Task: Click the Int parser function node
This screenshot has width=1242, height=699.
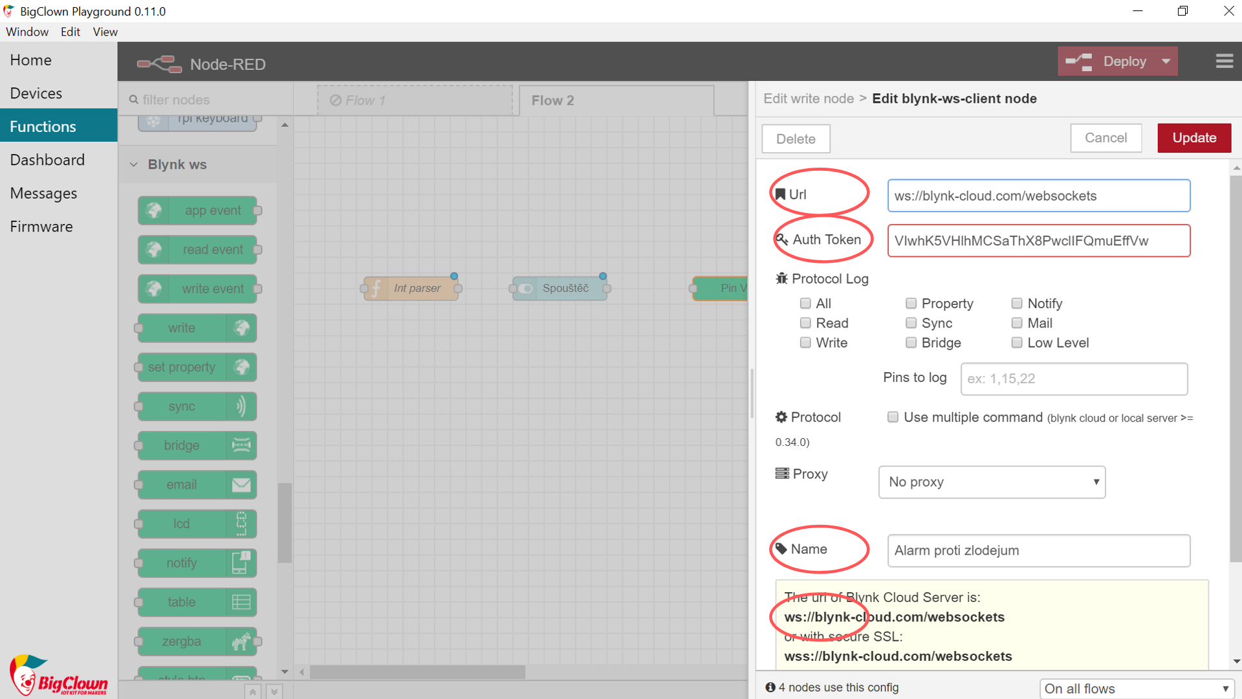Action: [411, 288]
